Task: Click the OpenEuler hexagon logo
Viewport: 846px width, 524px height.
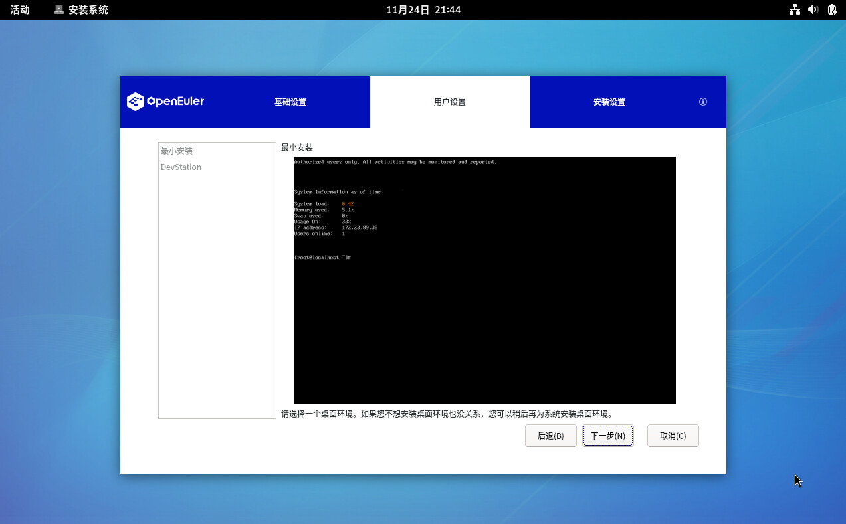Action: [136, 102]
